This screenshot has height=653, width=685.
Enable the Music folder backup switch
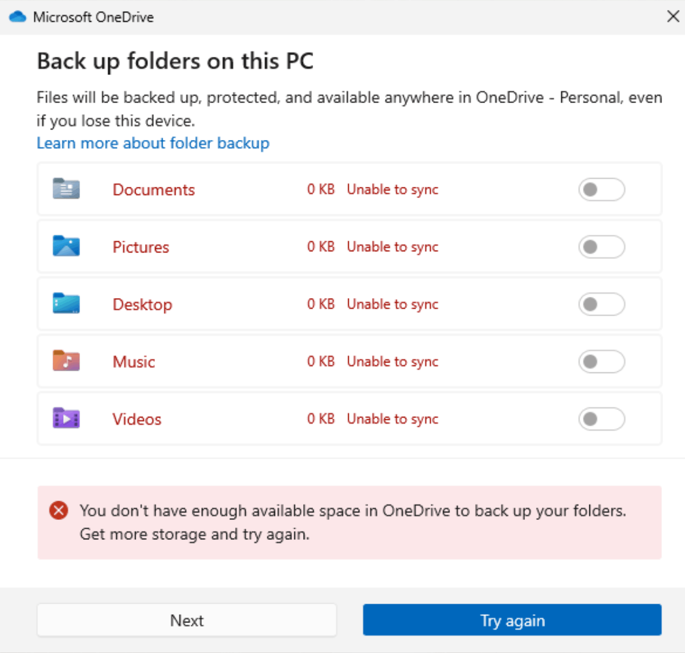point(601,361)
